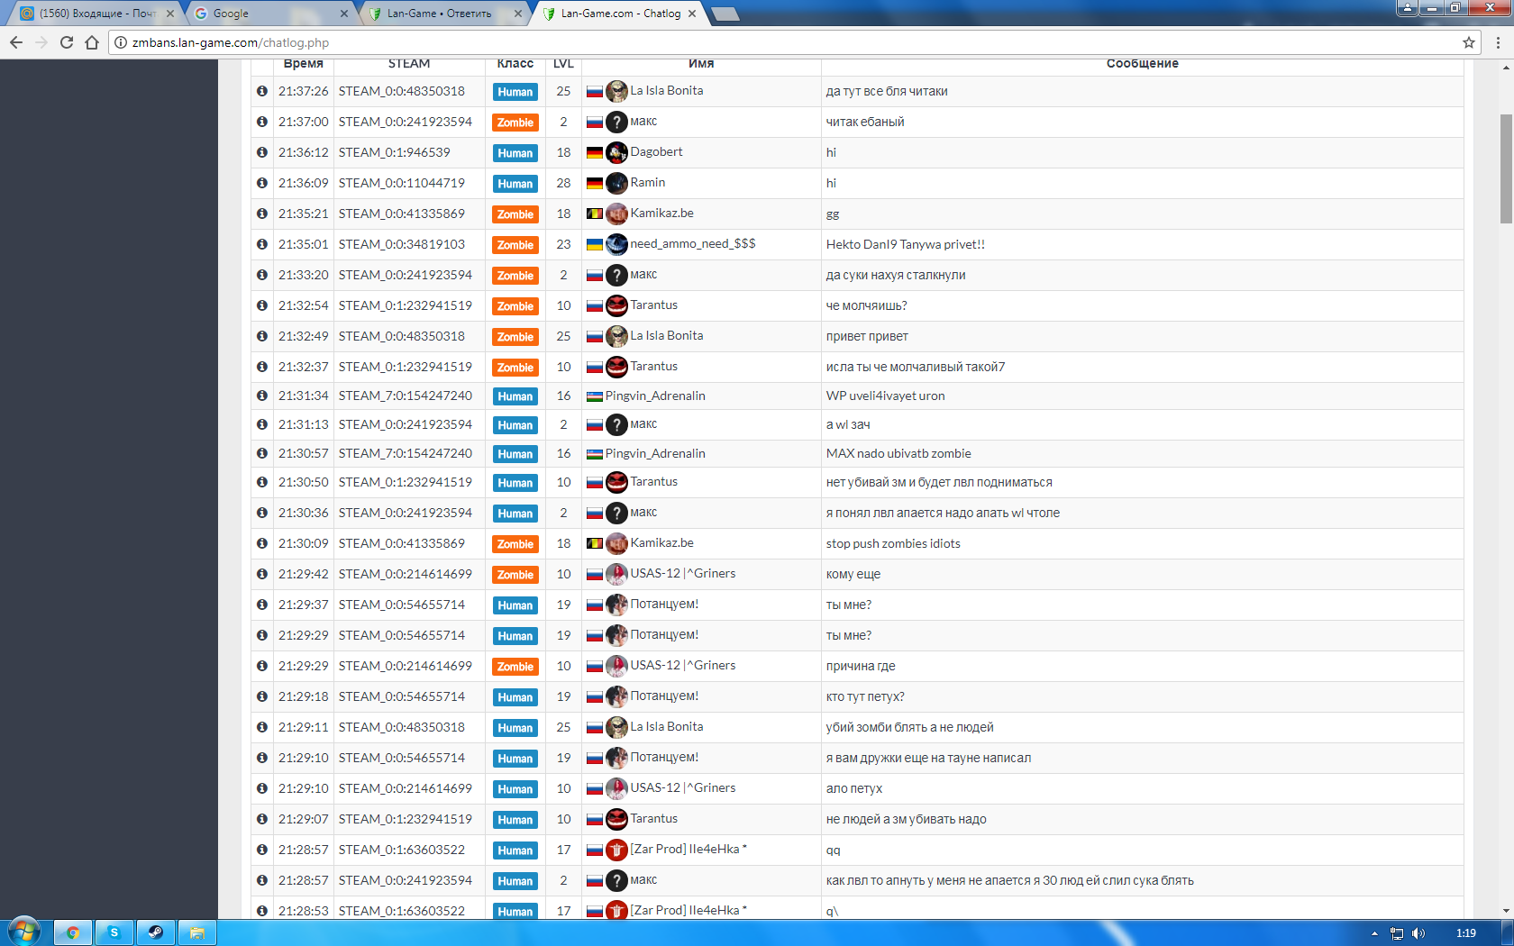This screenshot has height=946, width=1514.
Task: Click the Zombie badge for Kamikaz.be at 21:35:21
Action: 515,214
